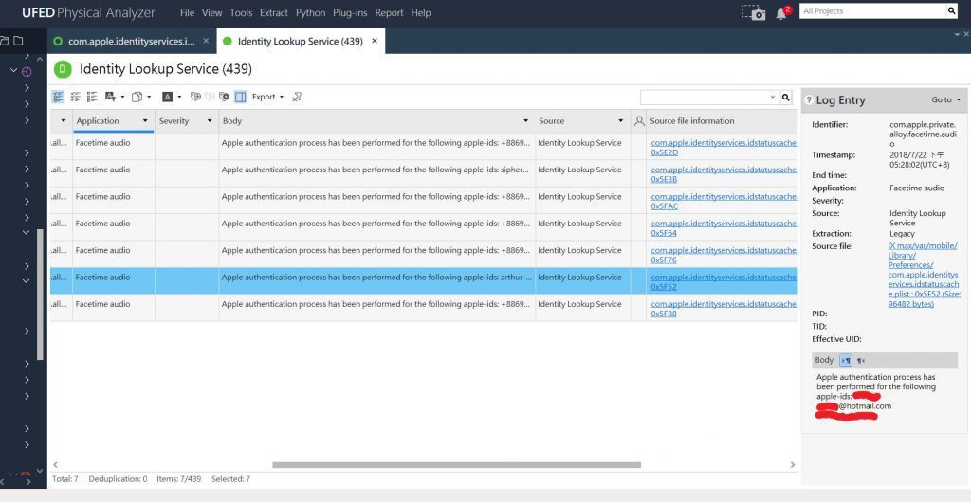Viewport: 971px width, 502px height.
Task: Open source file link ending 0x5FAC
Action: [x=724, y=201]
